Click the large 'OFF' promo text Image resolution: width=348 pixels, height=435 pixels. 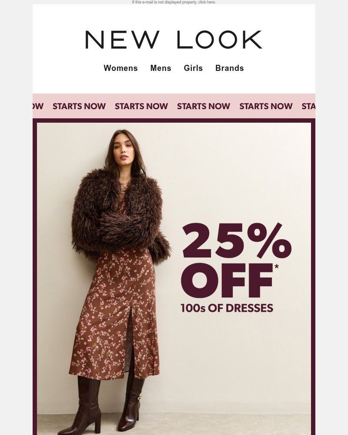point(227,281)
